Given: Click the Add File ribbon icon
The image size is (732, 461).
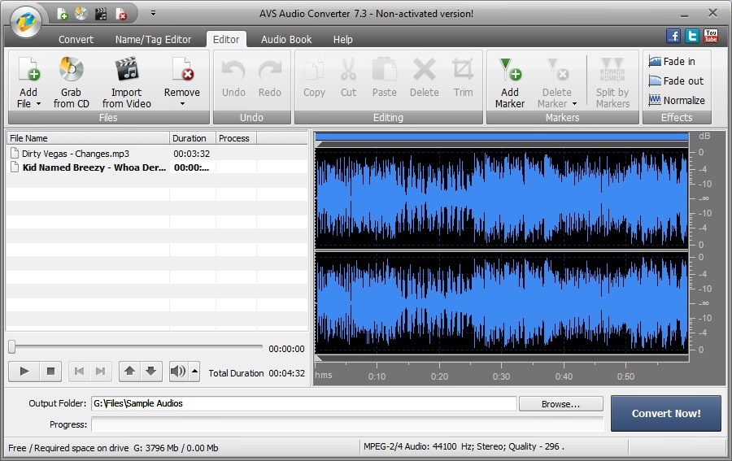Looking at the screenshot, I should pyautogui.click(x=28, y=69).
